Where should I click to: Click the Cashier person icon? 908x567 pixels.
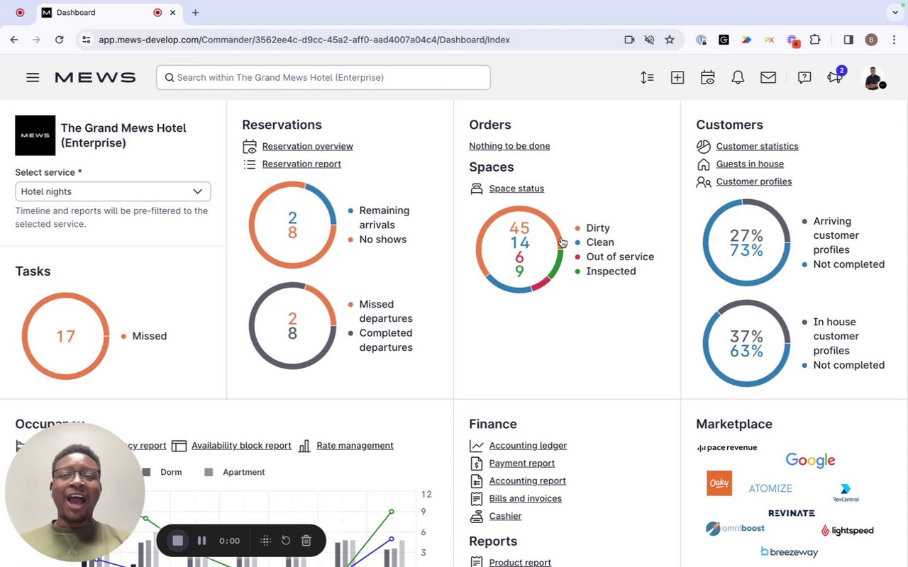click(477, 516)
